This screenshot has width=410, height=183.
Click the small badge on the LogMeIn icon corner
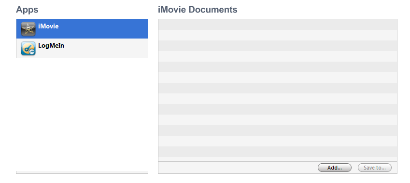(x=32, y=52)
